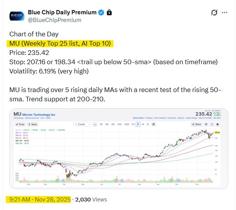This screenshot has height=210, width=236.
Task: Click the chart Draw tool button
Action: [20, 125]
